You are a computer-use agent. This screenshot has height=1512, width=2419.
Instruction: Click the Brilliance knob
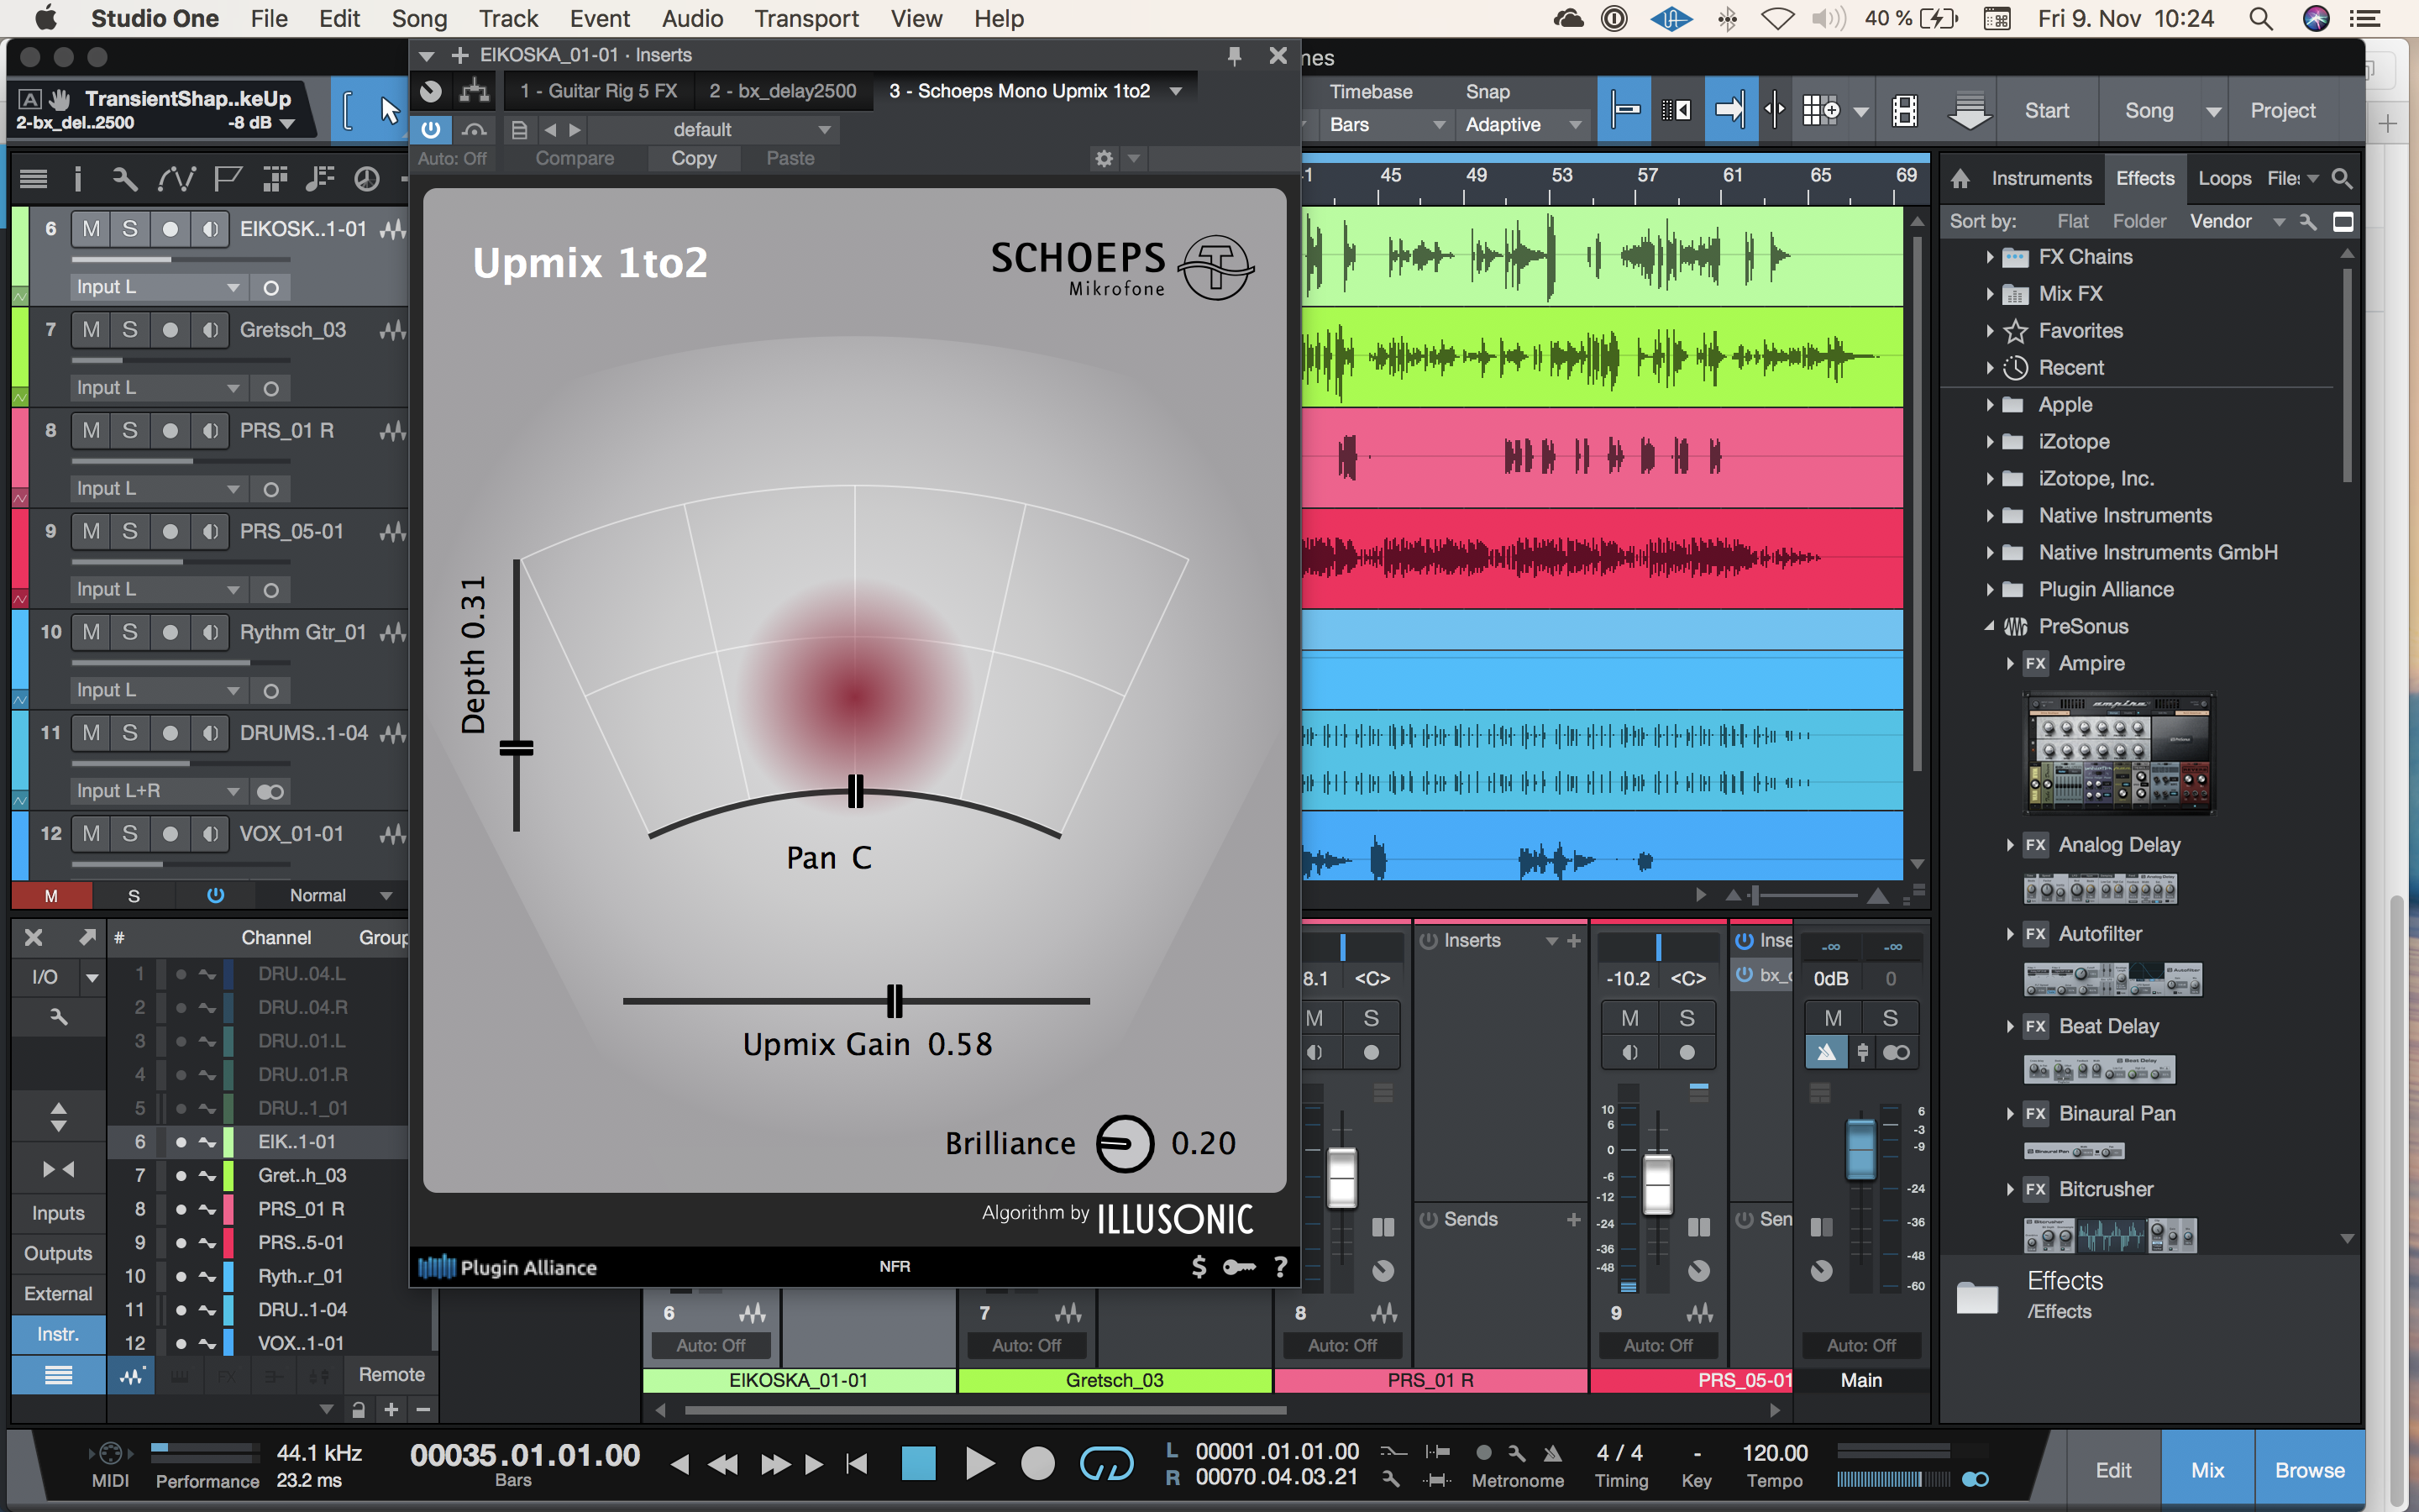(x=1125, y=1143)
